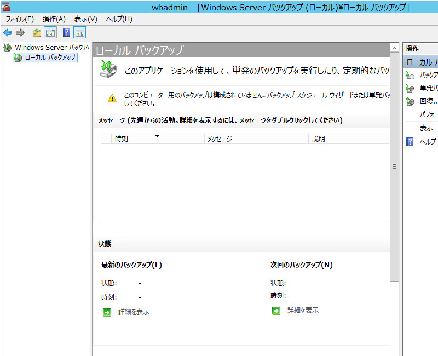Click the ローカル section header in 操作 pane
The width and height of the screenshot is (438, 356).
click(x=422, y=62)
